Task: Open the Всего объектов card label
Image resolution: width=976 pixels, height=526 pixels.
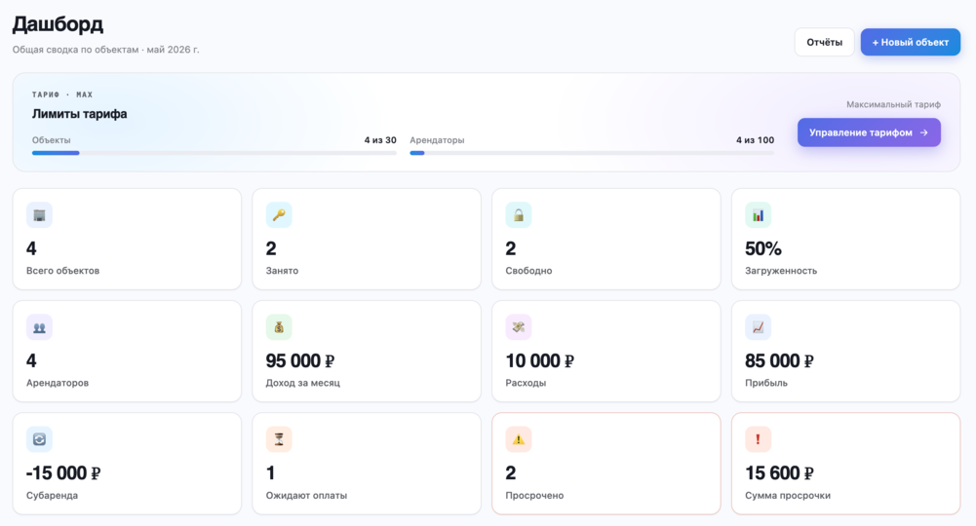Action: coord(62,271)
